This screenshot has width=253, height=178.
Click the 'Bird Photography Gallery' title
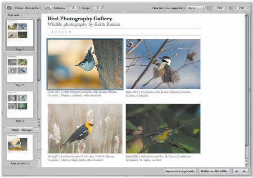click(80, 18)
